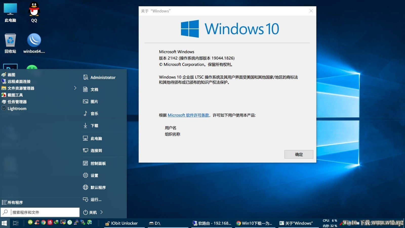Switch to IObit Unlocker taskbar window

tap(124, 223)
